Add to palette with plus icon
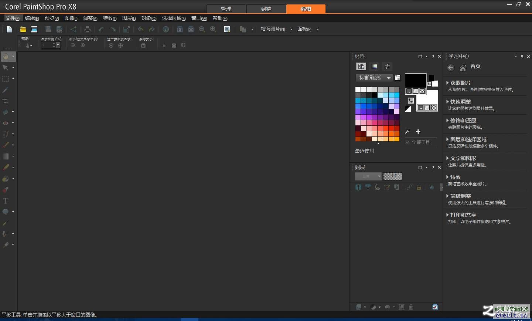Screen dimensions: 532x321 (418, 132)
